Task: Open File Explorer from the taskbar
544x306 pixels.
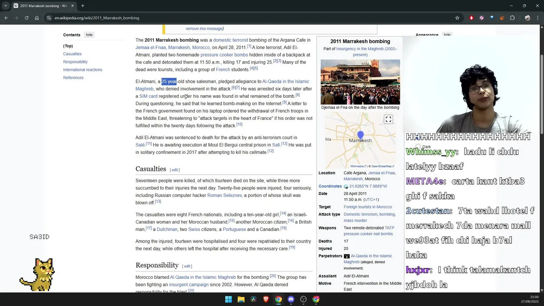Action: coord(241,299)
